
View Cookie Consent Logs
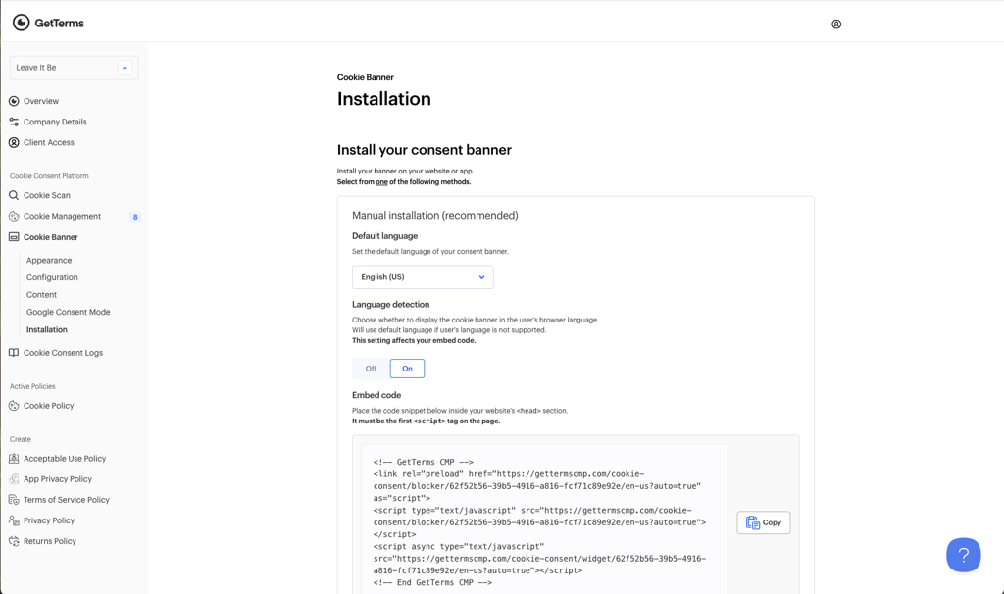pyautogui.click(x=63, y=353)
